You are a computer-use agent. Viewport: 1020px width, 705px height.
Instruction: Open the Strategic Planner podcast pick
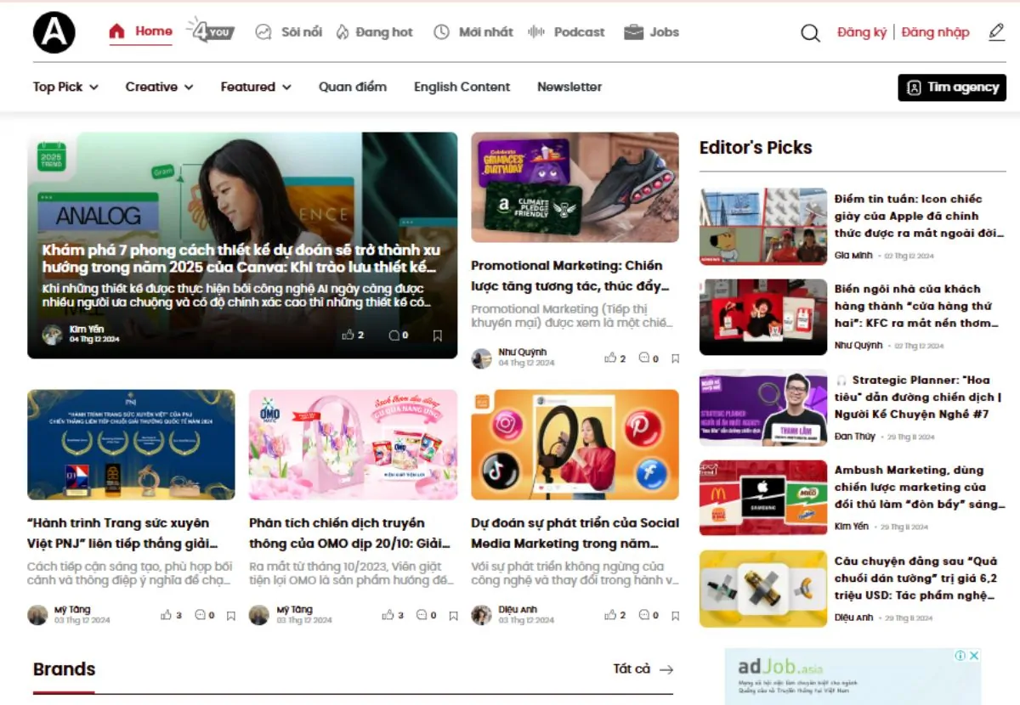[920, 398]
